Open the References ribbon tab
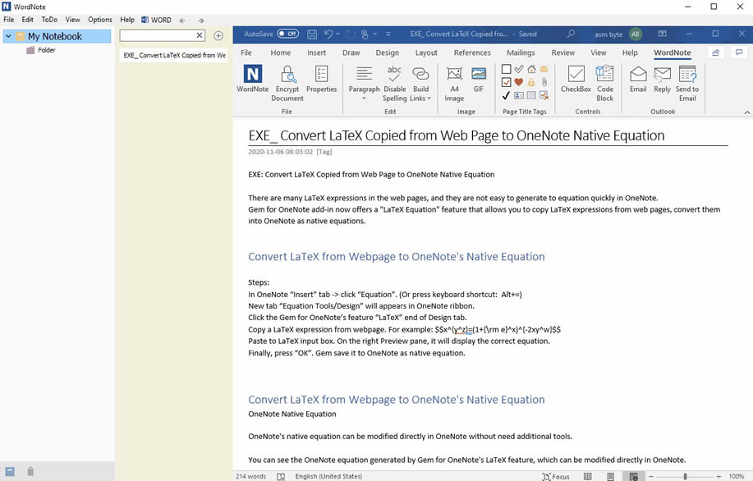This screenshot has width=753, height=481. 472,53
